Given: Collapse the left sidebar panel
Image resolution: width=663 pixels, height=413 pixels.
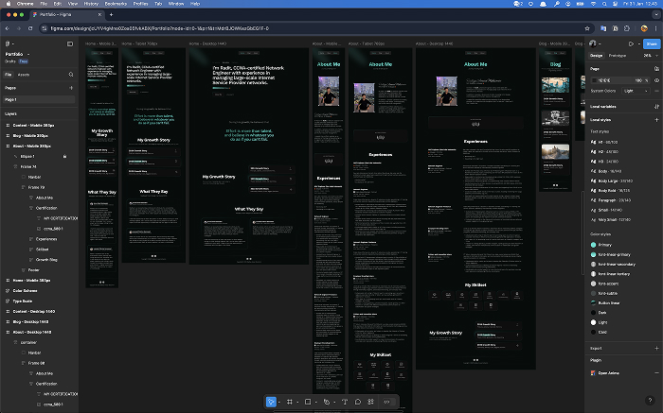Looking at the screenshot, I should pyautogui.click(x=70, y=43).
